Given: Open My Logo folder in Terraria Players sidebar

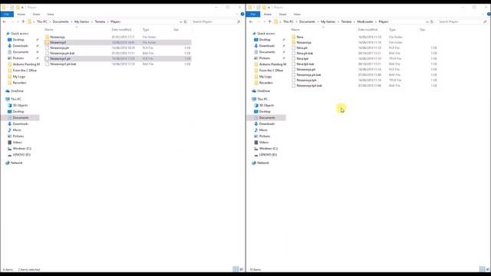Looking at the screenshot, I should pos(18,77).
